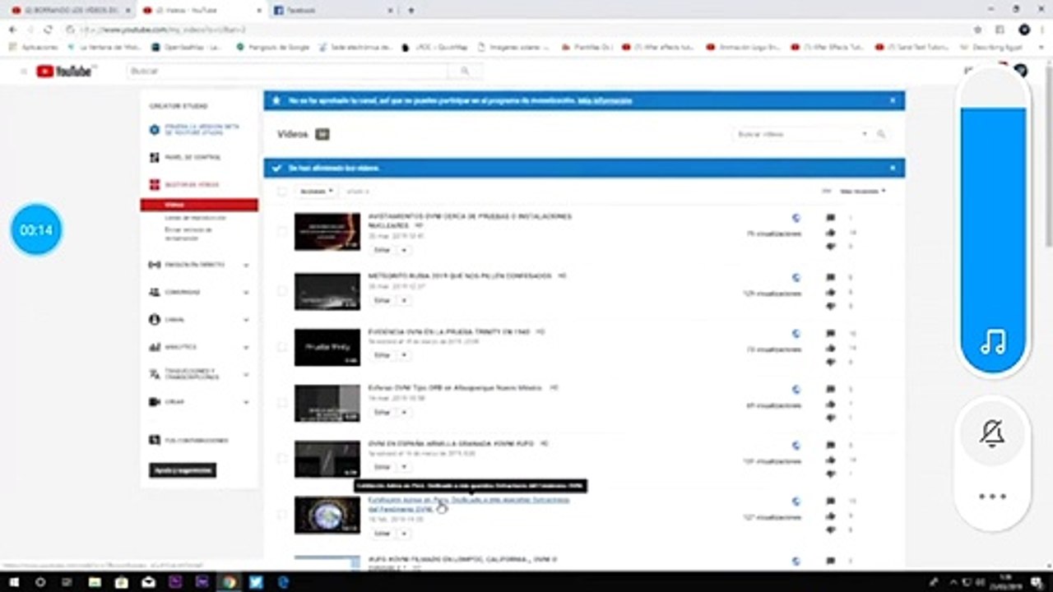1053x592 pixels.
Task: Open the Prueba Trinity video thumbnail
Action: pos(327,347)
